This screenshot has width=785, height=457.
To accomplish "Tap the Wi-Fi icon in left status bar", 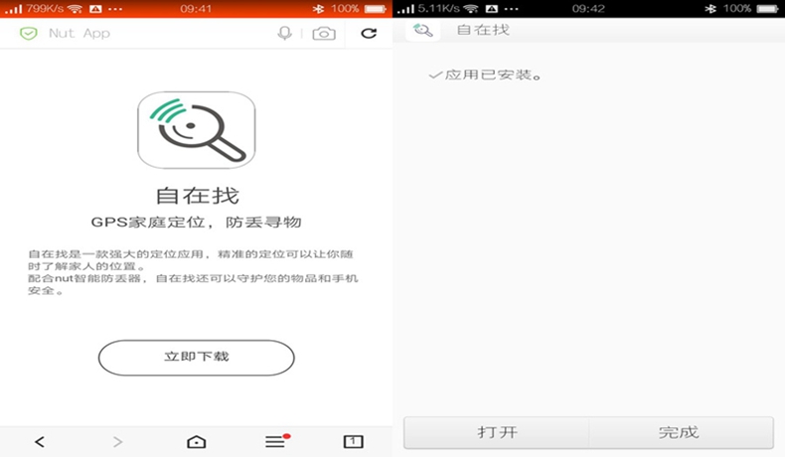I will point(75,8).
